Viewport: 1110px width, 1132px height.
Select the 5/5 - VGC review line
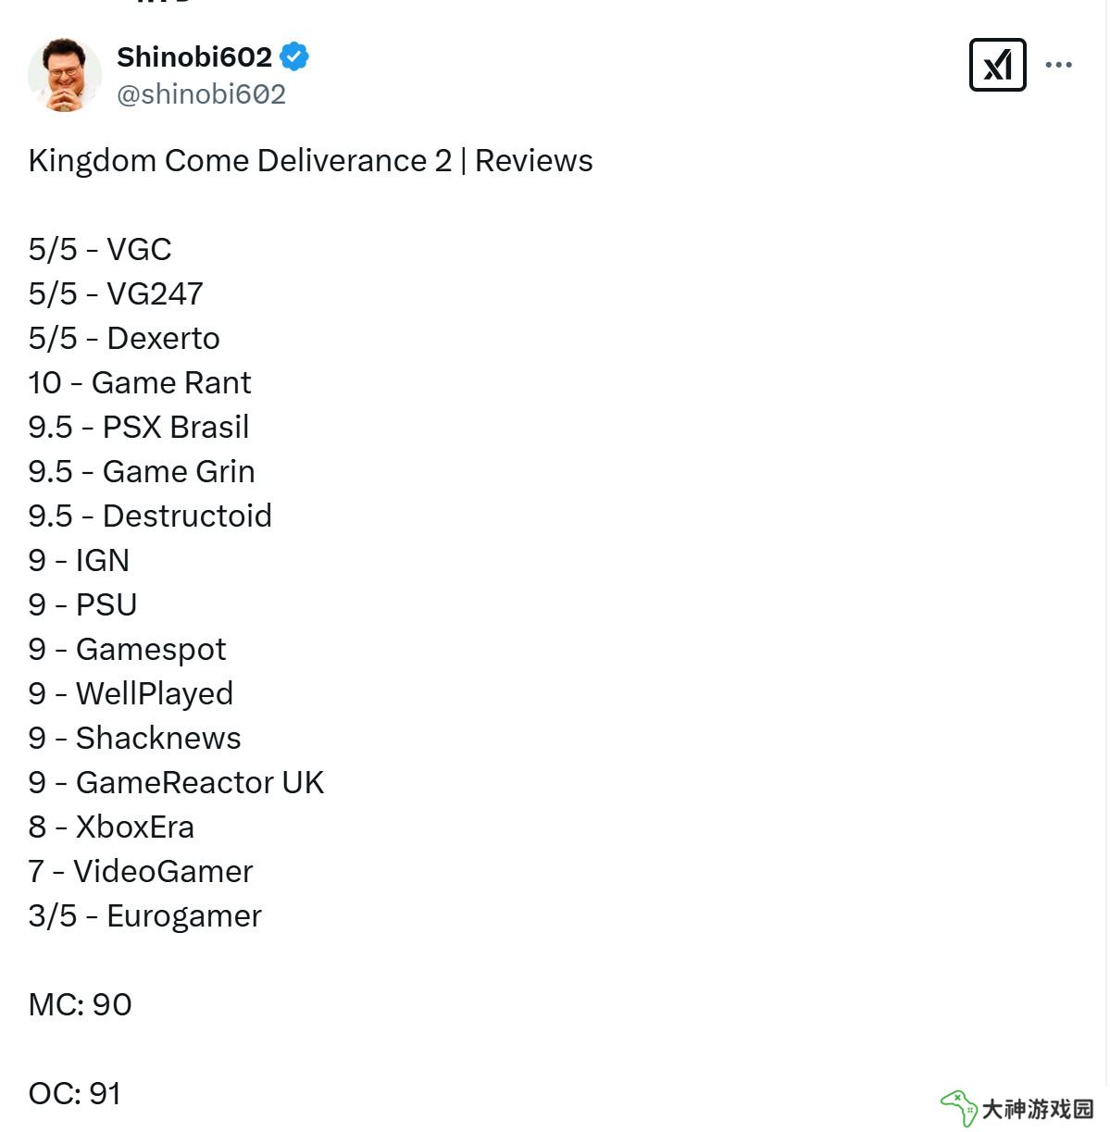[x=100, y=249]
